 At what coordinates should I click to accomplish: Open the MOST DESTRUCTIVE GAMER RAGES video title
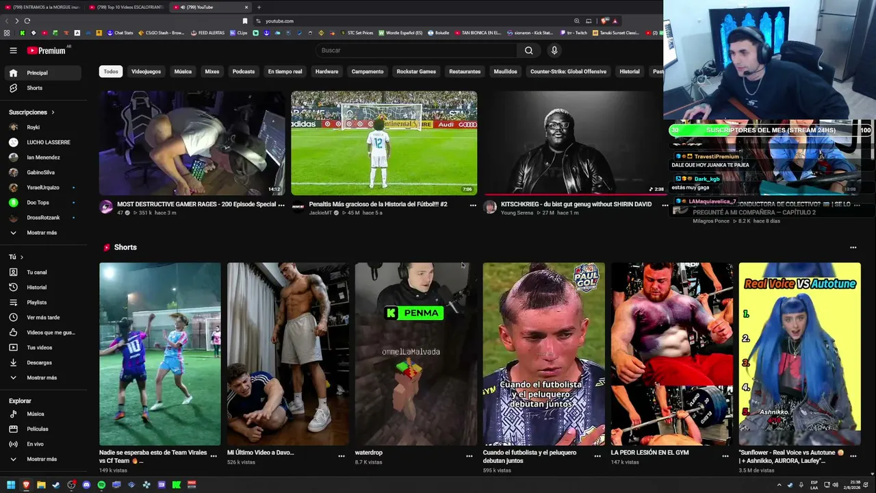tap(196, 204)
